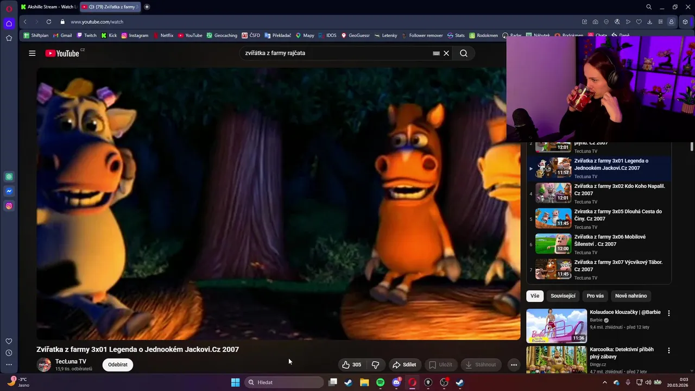Download via the Stáhnout button

[481, 365]
